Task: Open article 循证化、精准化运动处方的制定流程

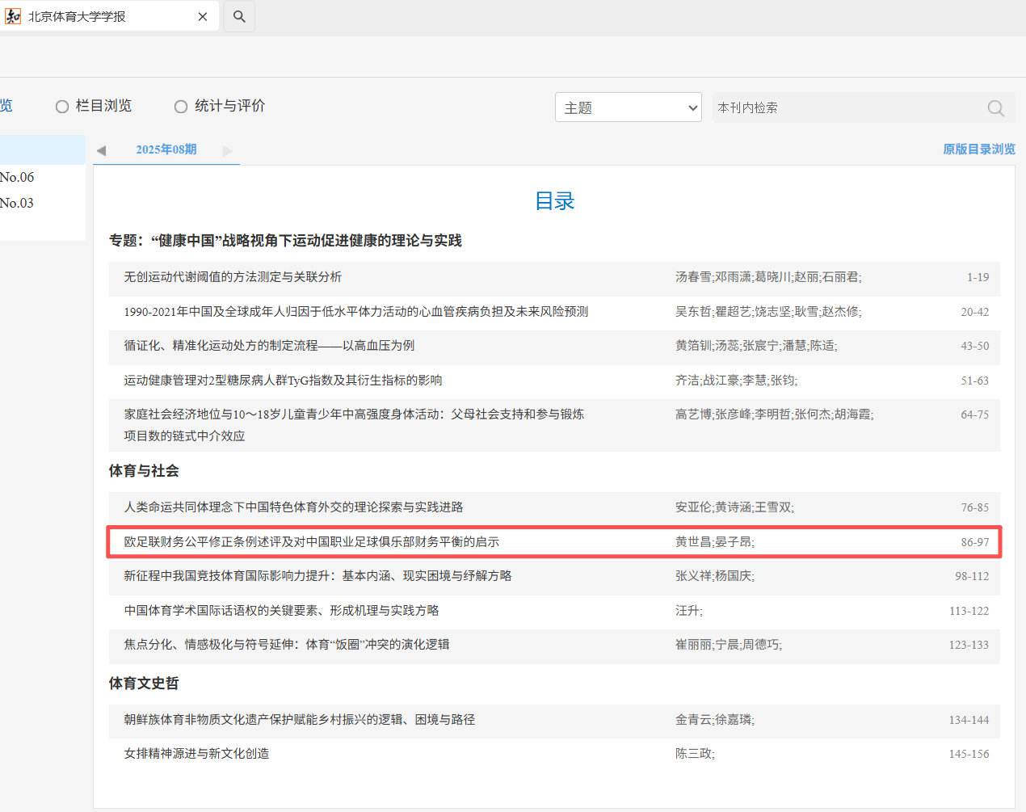Action: click(269, 346)
